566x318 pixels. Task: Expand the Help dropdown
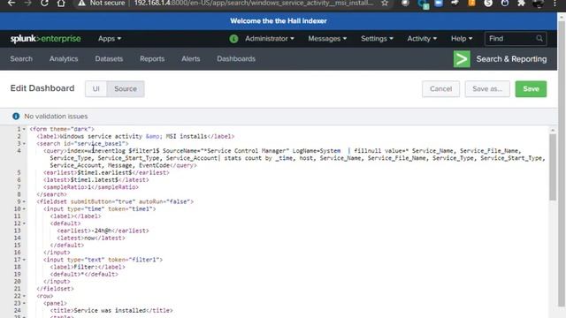click(462, 39)
